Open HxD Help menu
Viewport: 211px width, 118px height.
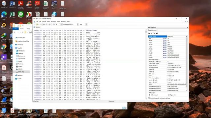(x=68, y=22)
